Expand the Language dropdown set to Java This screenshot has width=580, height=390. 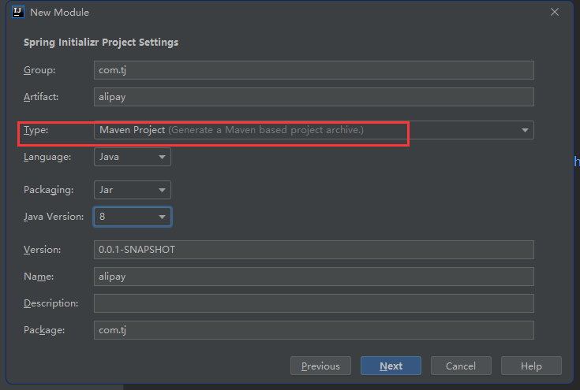132,157
